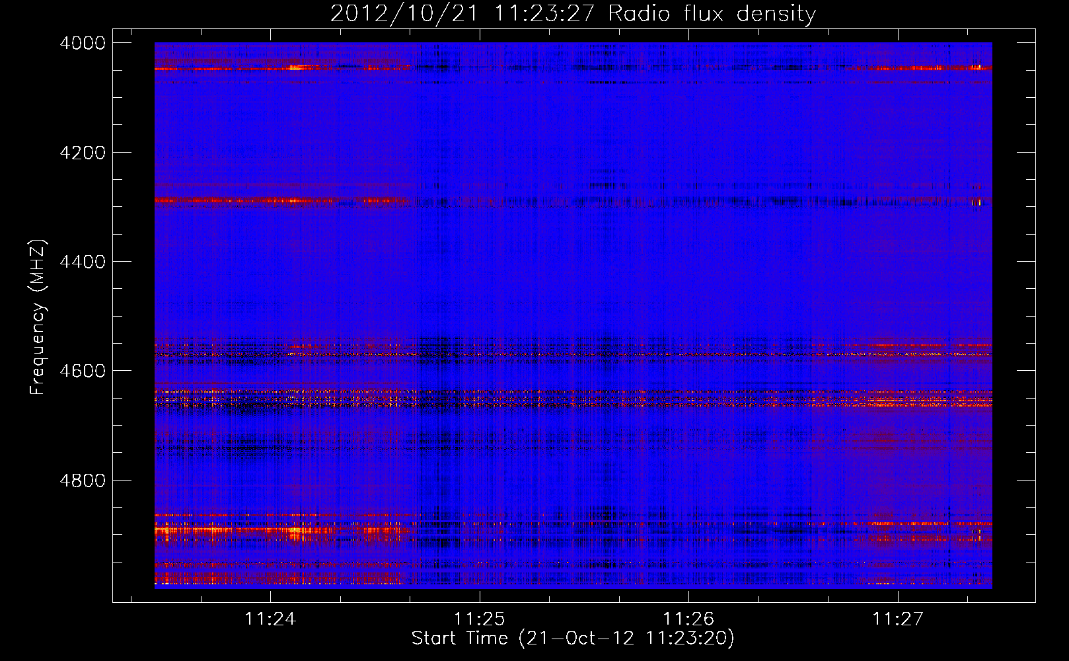Select the 4200 frequency axis label
Screen dimensions: 1069x661
pos(83,153)
